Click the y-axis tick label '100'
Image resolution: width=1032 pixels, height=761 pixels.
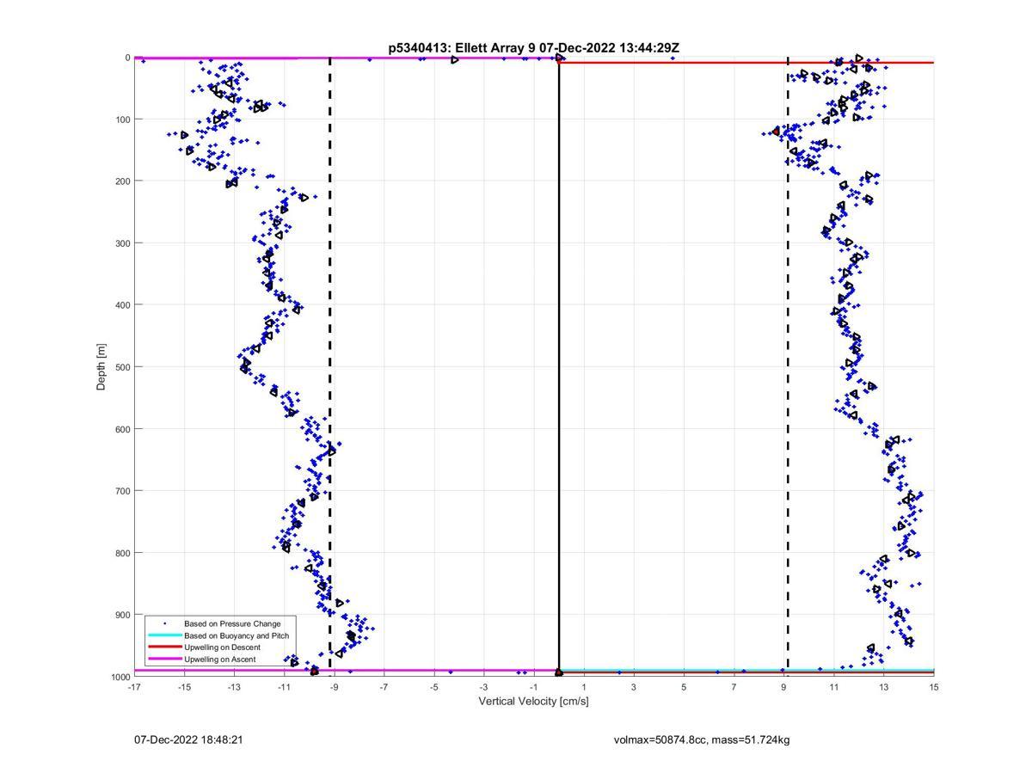pyautogui.click(x=121, y=120)
